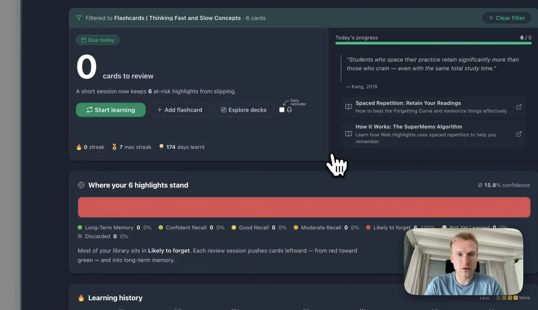Click the heatmap color legend beside More
The width and height of the screenshot is (538, 310).
(507, 298)
